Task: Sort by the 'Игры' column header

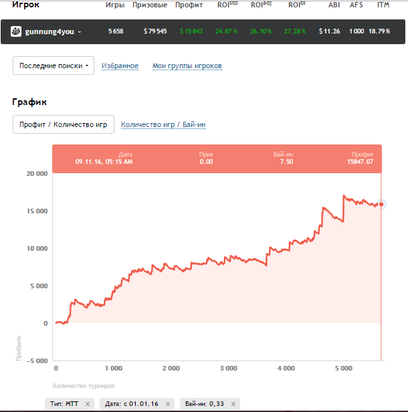Action: (115, 5)
